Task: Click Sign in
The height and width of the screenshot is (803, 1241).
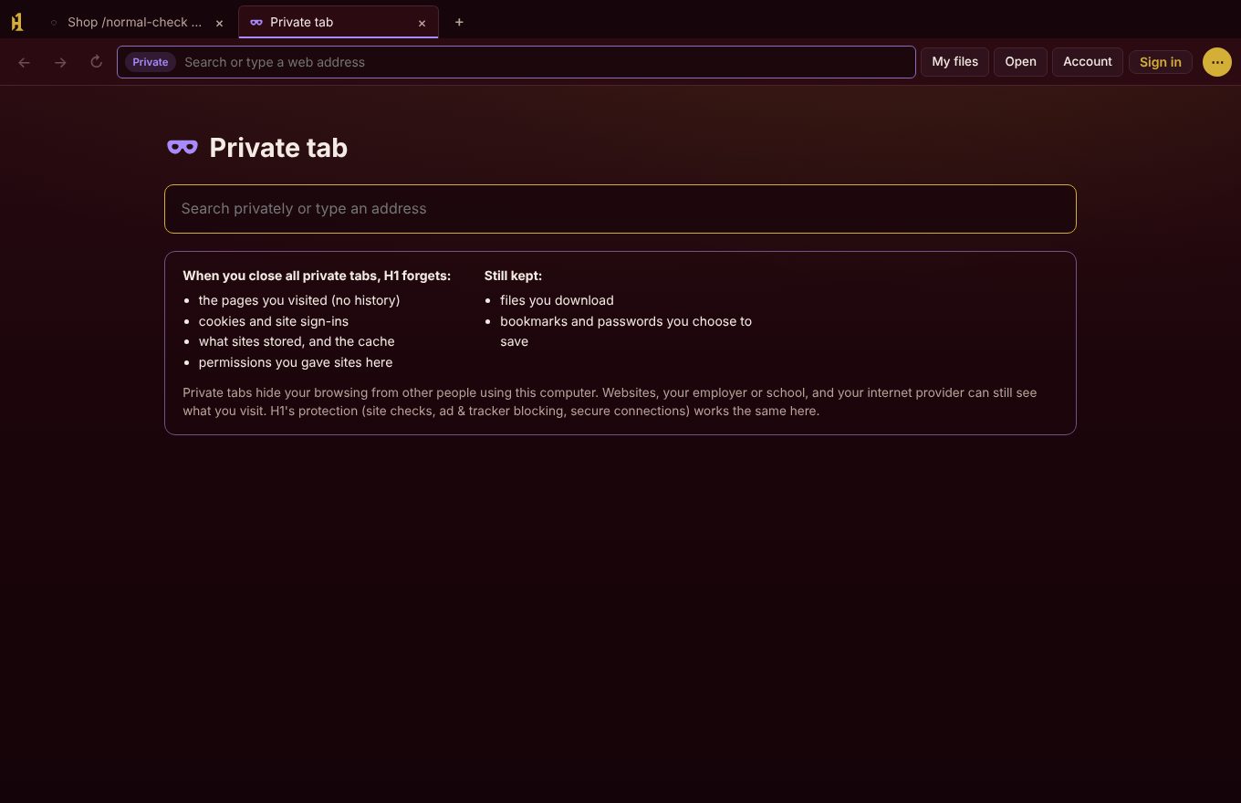Action: (1160, 62)
